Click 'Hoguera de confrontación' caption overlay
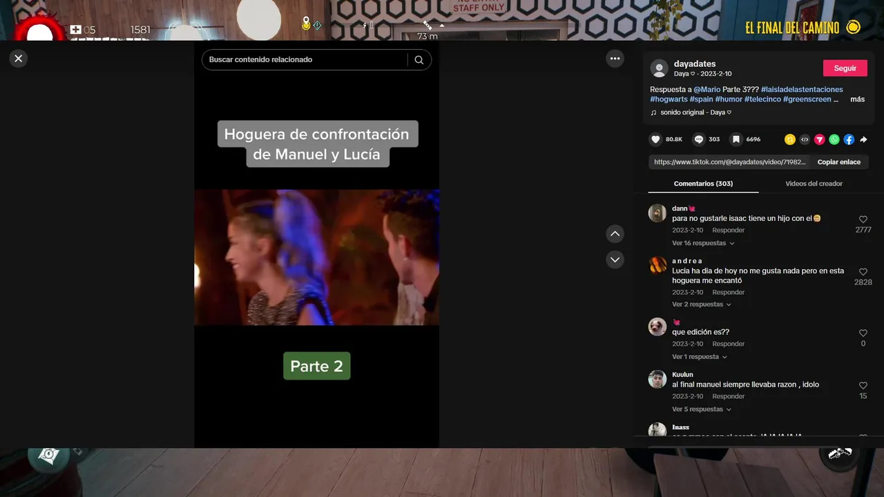Viewport: 884px width, 497px height. tap(318, 144)
